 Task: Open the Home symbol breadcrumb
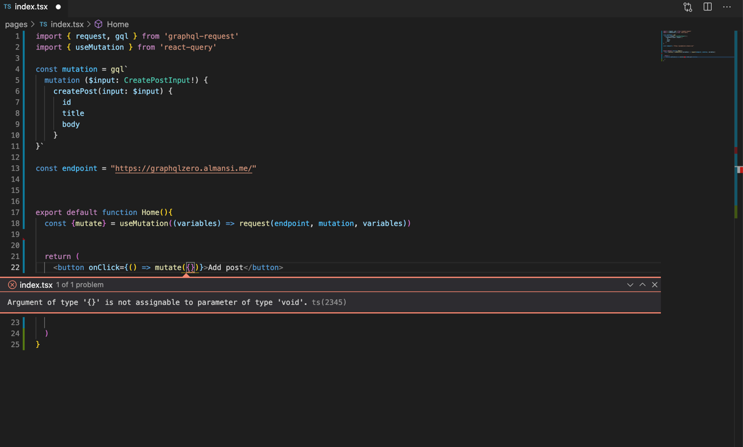[x=118, y=24]
